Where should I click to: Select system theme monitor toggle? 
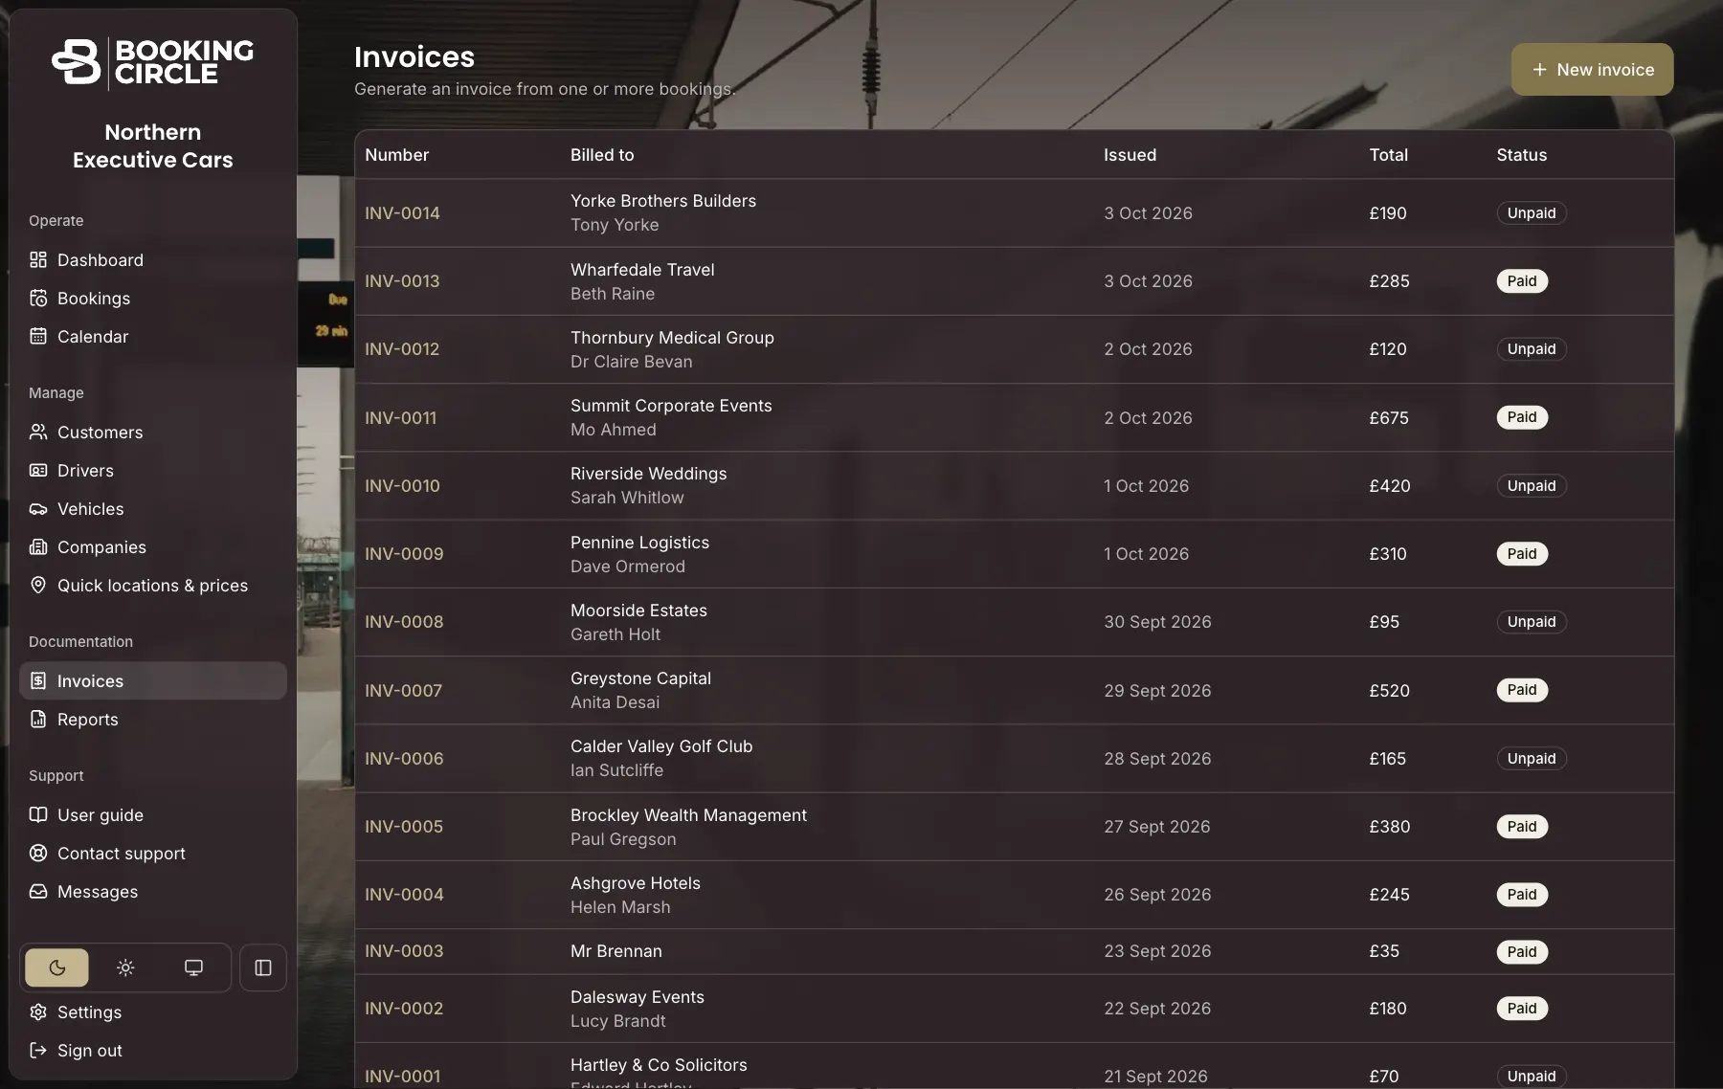click(193, 967)
